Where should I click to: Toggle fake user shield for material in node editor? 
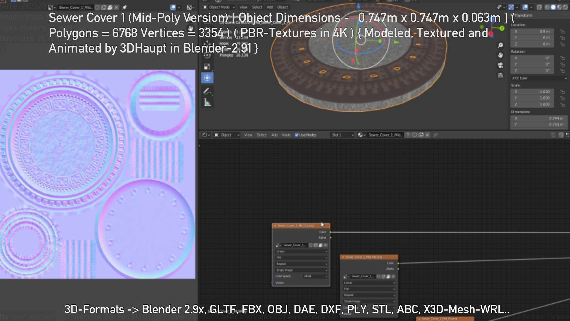(x=414, y=135)
